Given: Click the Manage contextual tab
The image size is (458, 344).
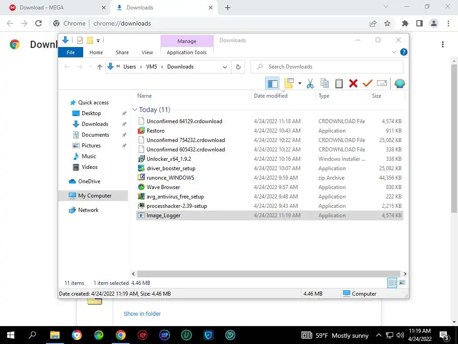Looking at the screenshot, I should (x=187, y=41).
